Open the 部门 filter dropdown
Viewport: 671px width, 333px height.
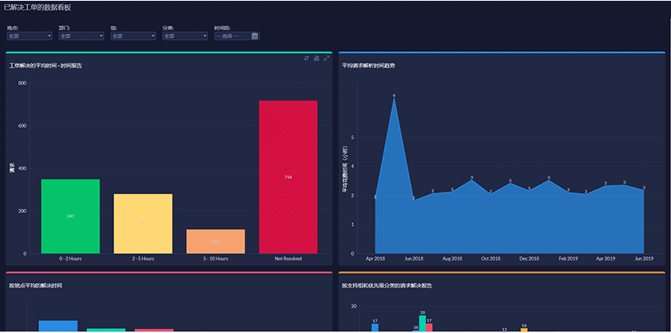coord(81,37)
